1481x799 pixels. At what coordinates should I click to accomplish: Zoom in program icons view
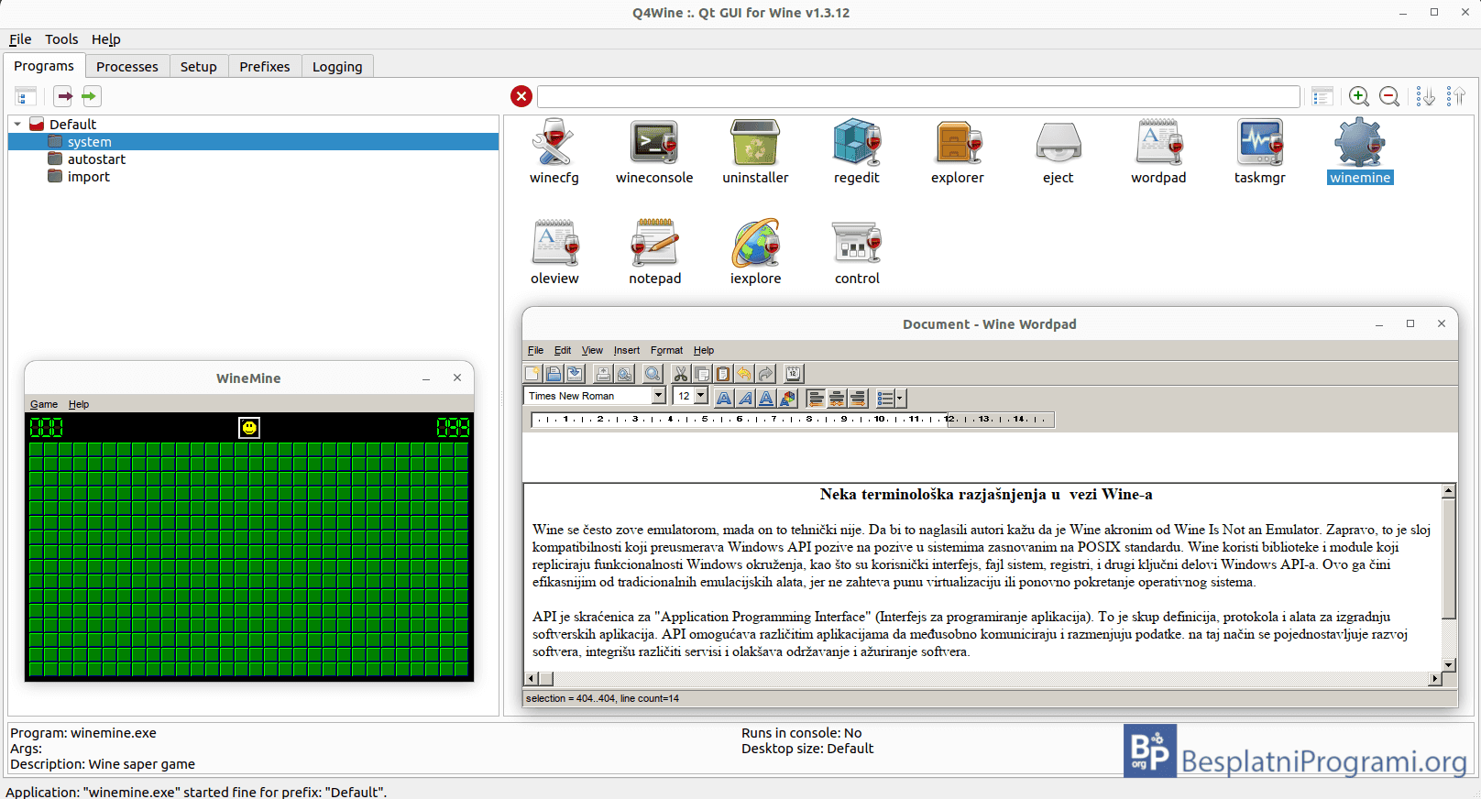pos(1359,96)
